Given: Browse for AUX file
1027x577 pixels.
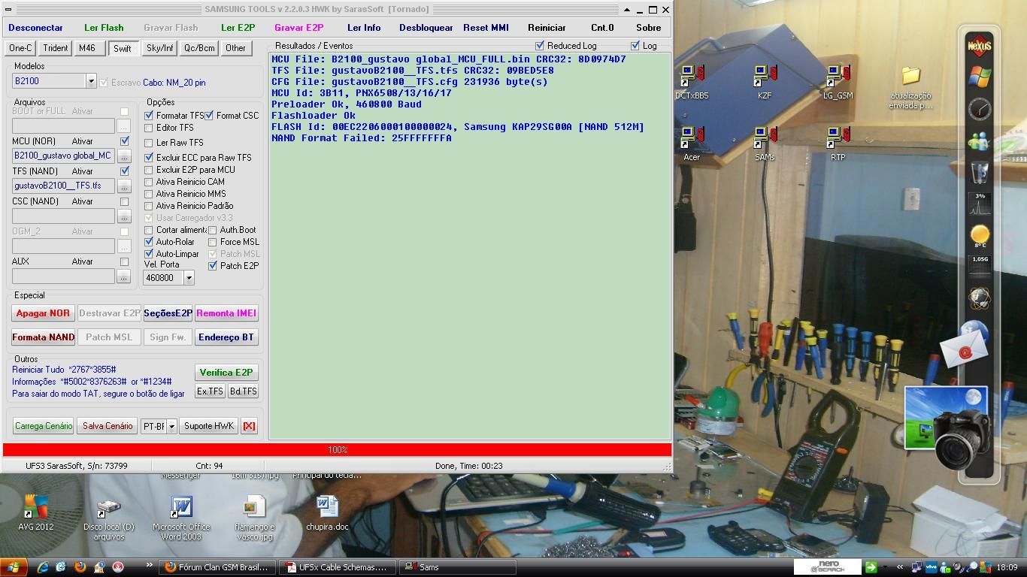Looking at the screenshot, I should [x=123, y=276].
